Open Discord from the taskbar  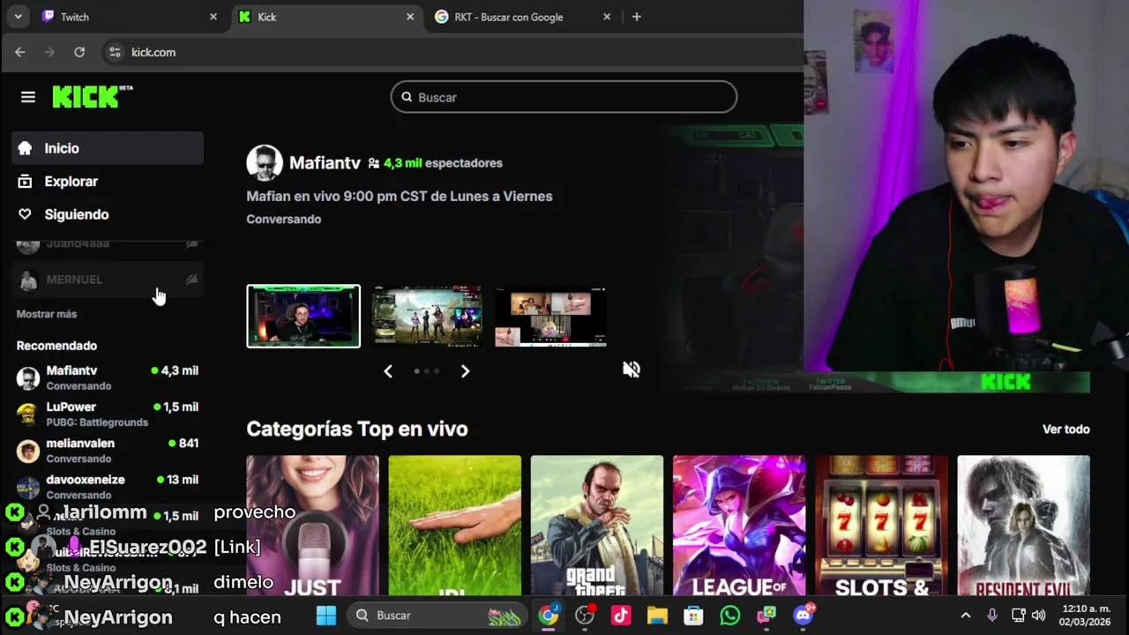click(803, 616)
